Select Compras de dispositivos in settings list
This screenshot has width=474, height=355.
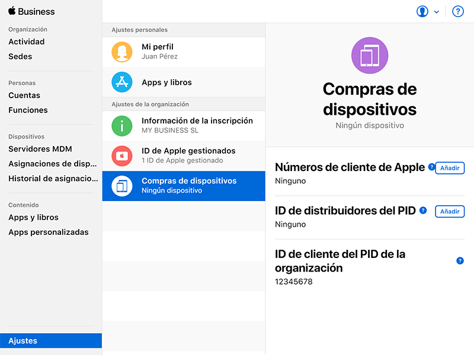[184, 186]
